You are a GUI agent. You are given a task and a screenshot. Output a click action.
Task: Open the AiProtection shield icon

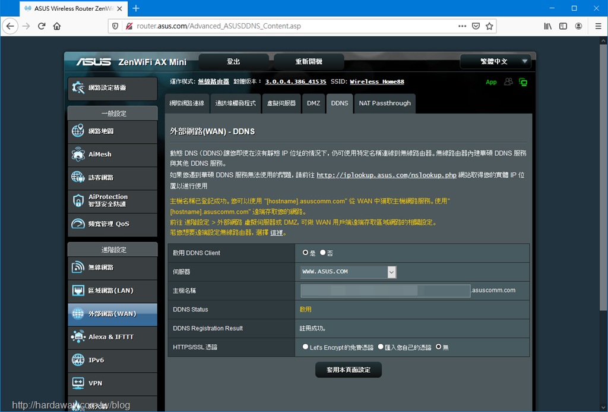point(78,200)
